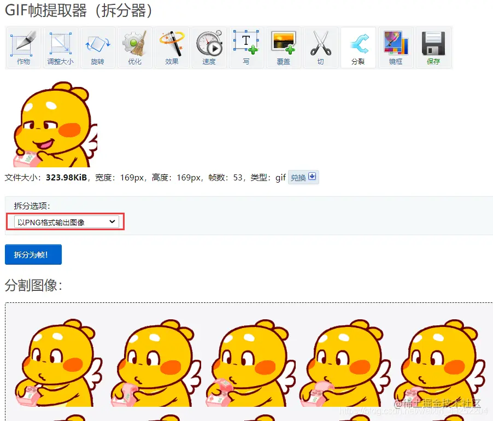Select the third split frame thumbnail

250,363
